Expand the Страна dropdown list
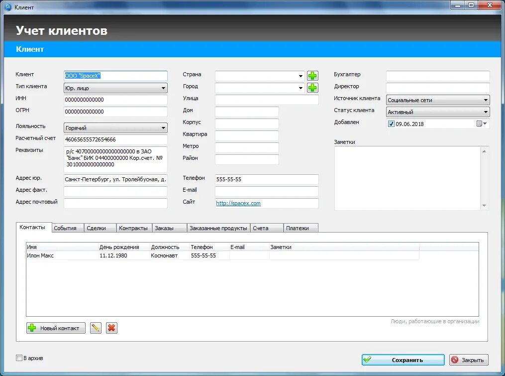Viewport: 505px width, 376px height. point(300,76)
